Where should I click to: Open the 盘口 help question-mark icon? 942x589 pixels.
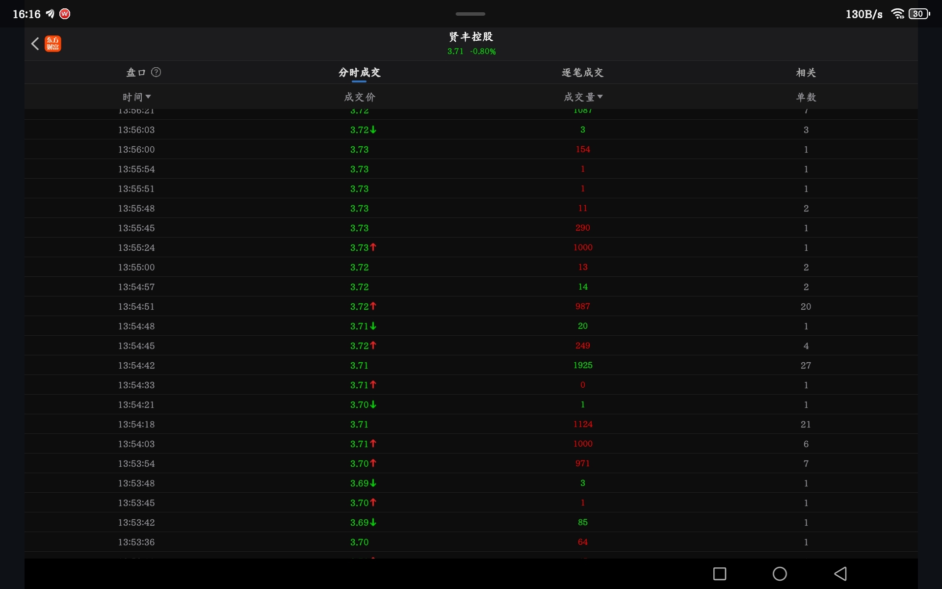pyautogui.click(x=156, y=72)
